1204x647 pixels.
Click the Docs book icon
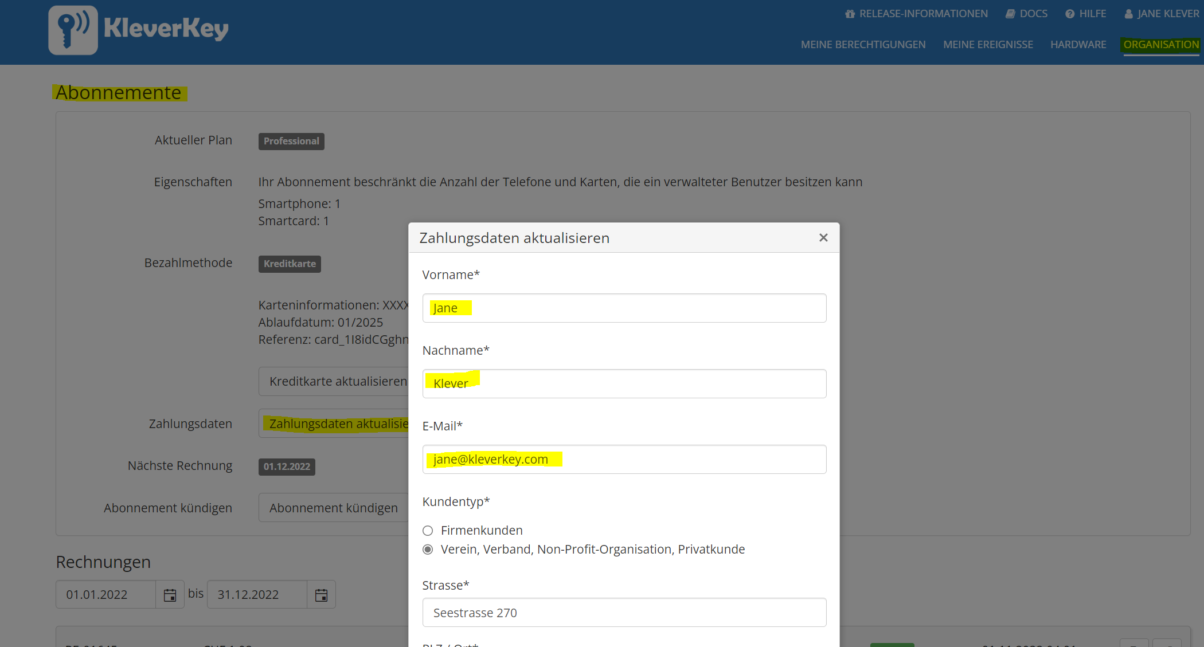click(1010, 14)
